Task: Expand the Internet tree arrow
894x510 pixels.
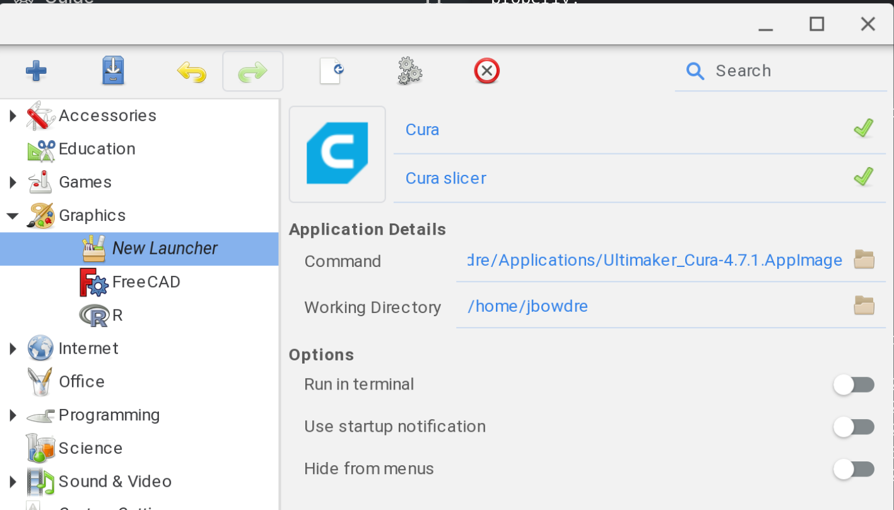Action: 13,348
